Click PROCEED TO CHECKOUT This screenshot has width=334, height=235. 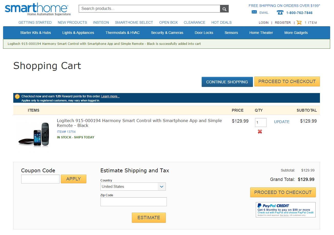tap(287, 81)
